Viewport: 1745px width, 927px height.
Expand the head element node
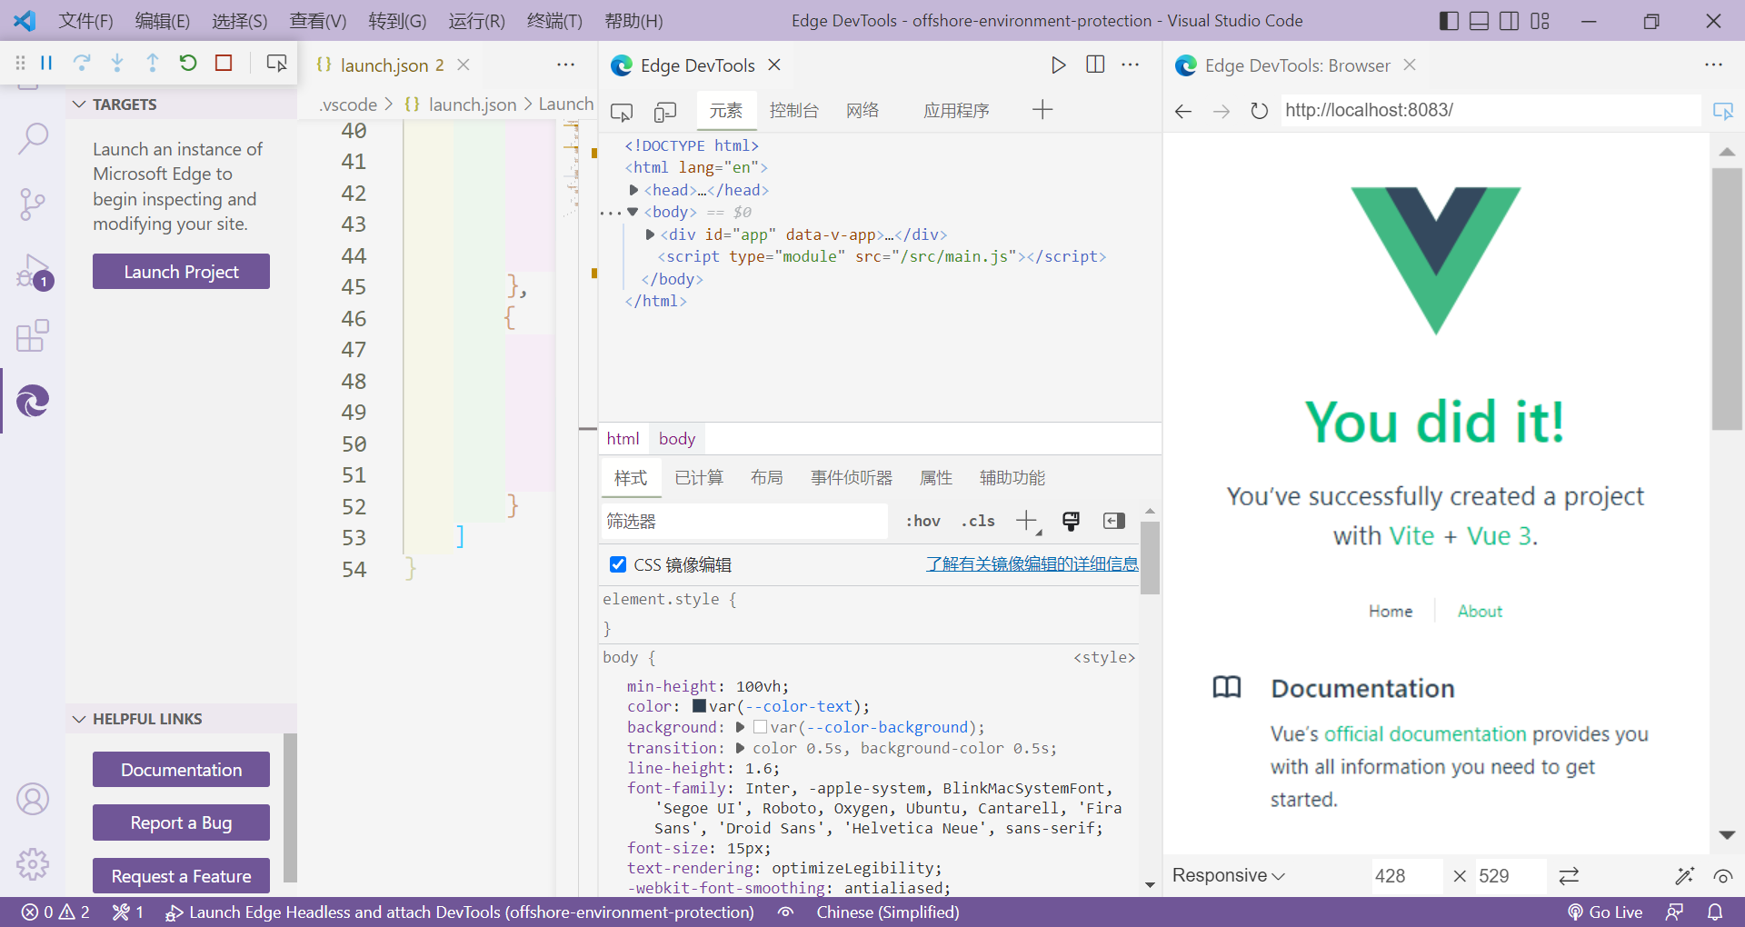633,190
